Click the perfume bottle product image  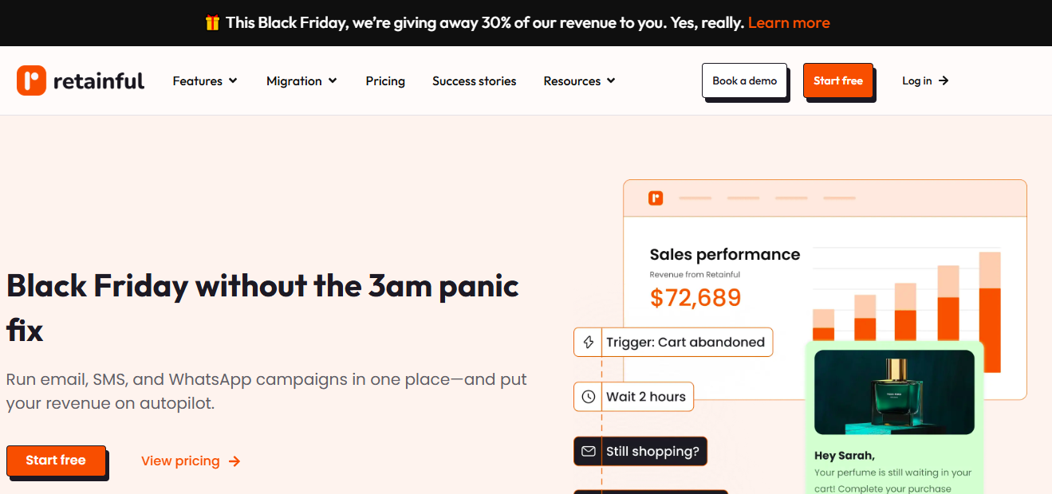[x=894, y=392]
